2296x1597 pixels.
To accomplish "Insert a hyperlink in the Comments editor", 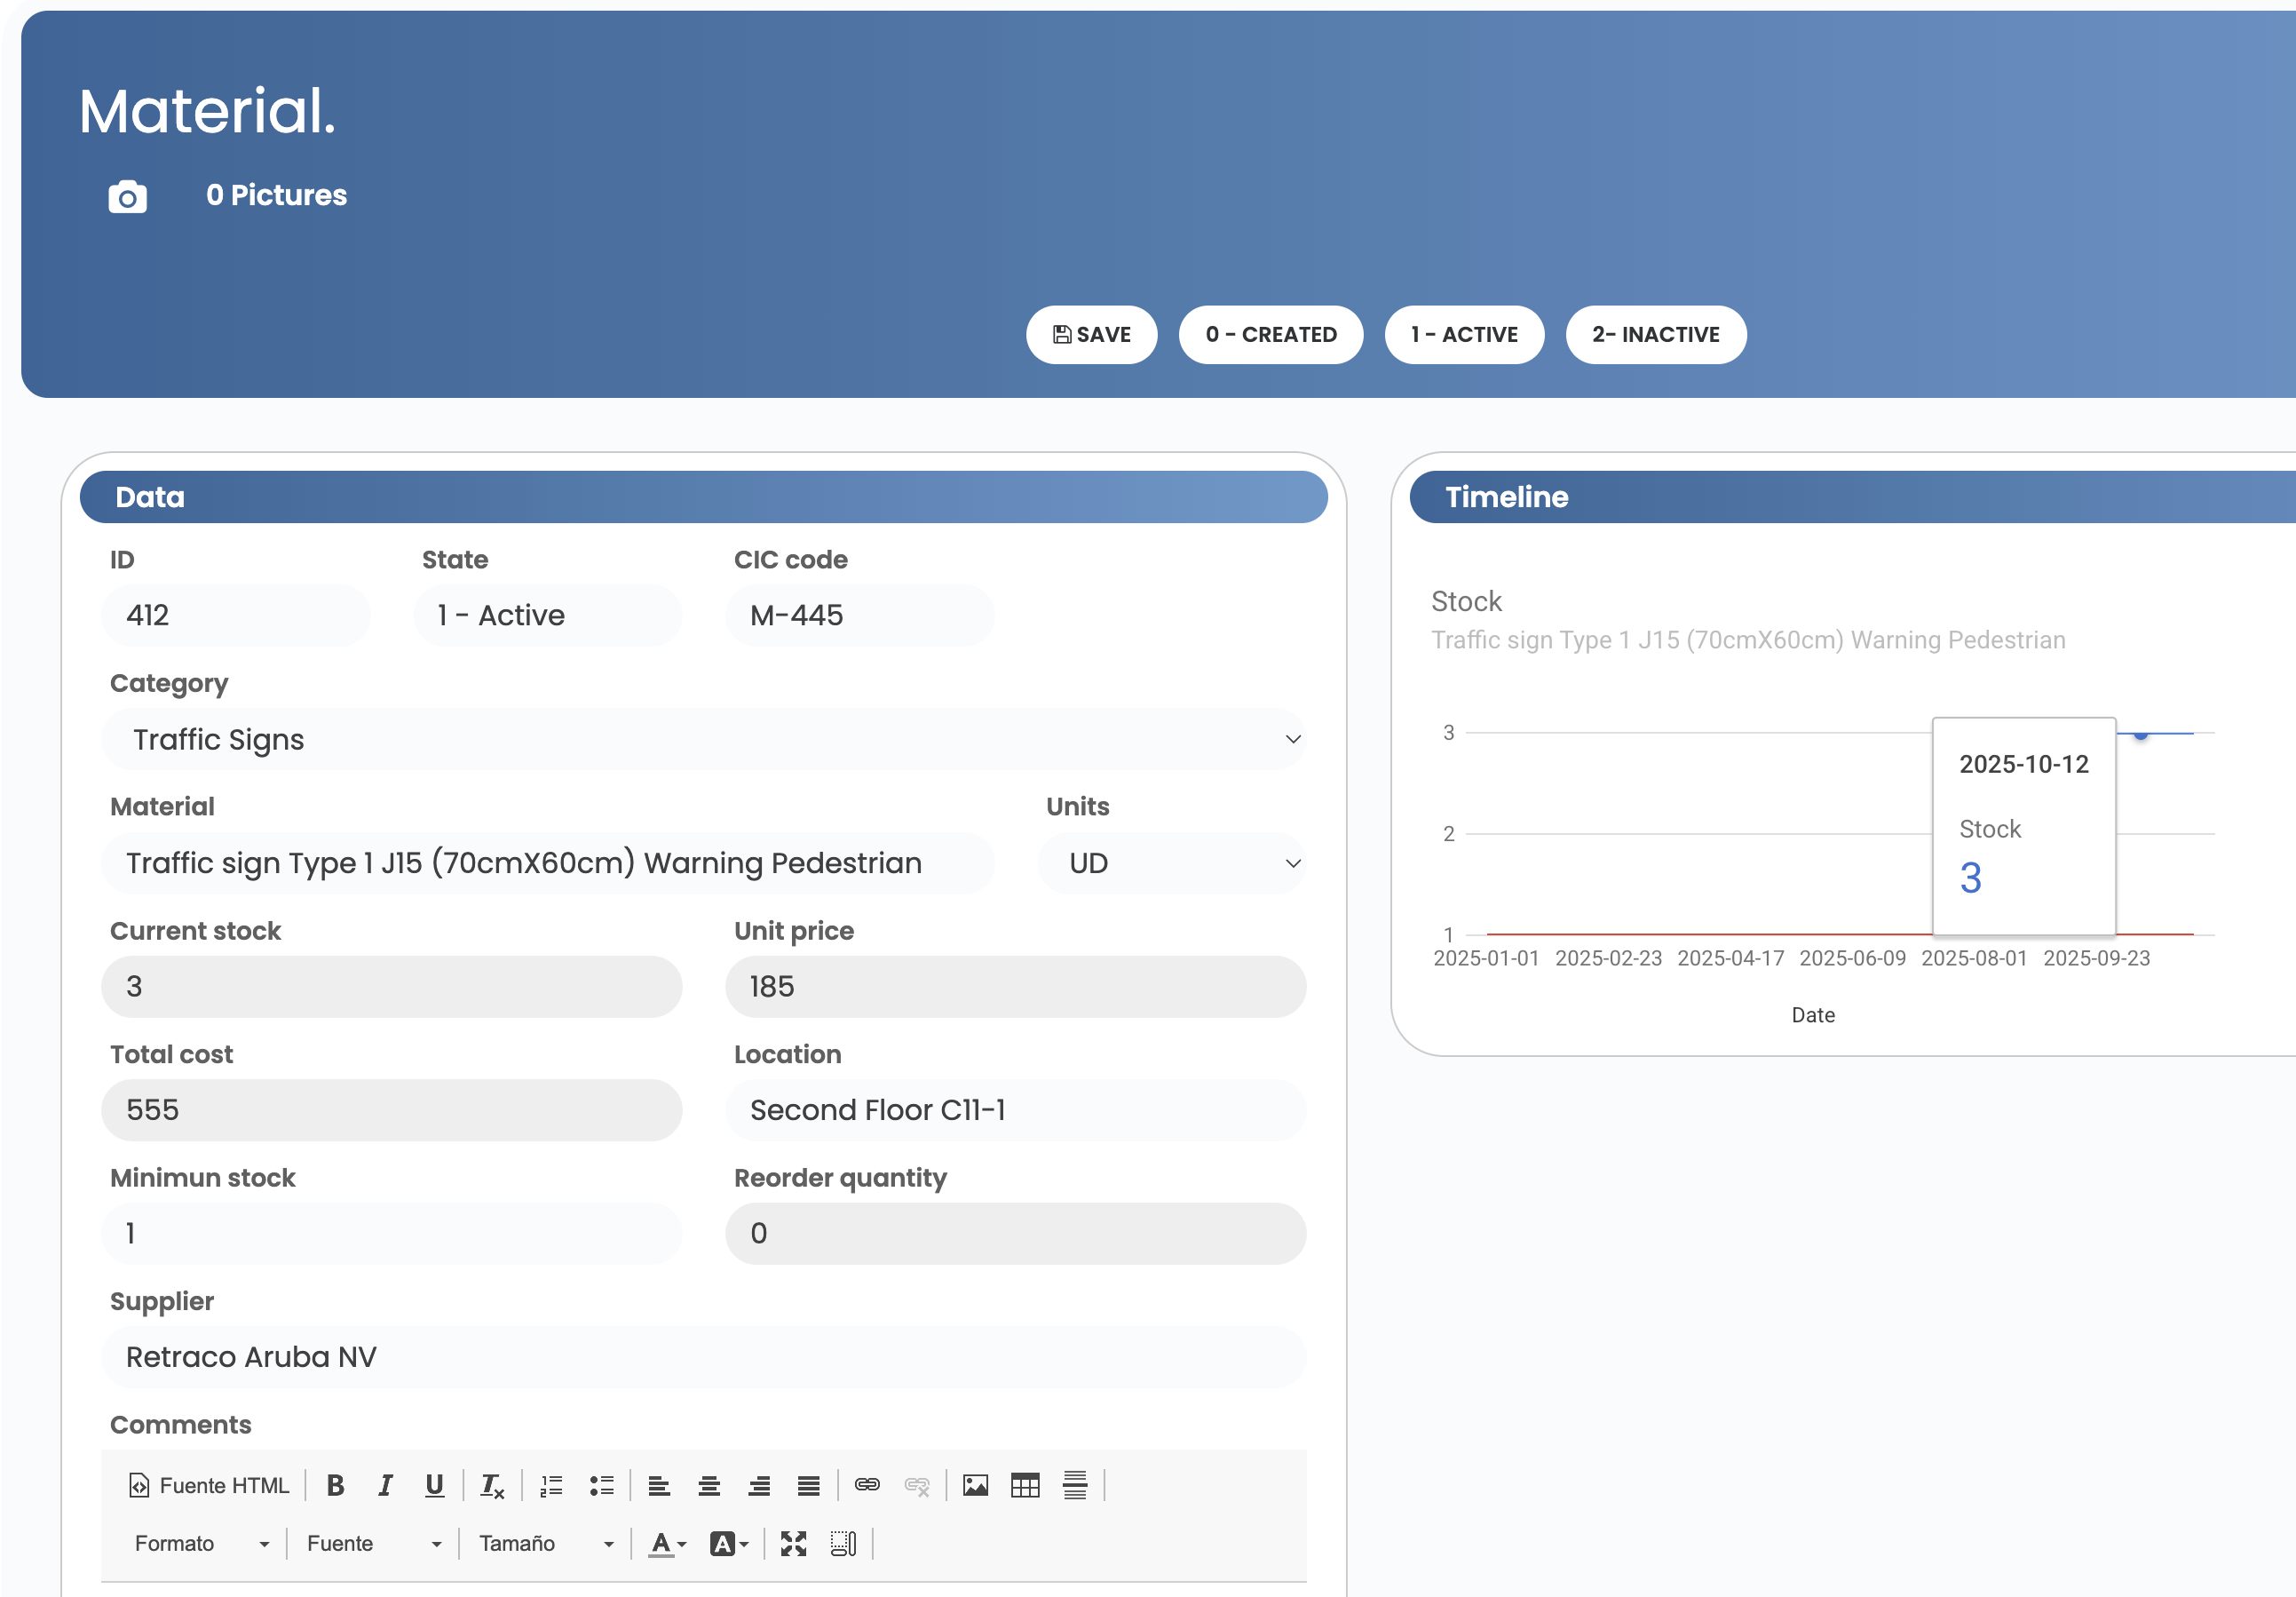I will click(868, 1485).
